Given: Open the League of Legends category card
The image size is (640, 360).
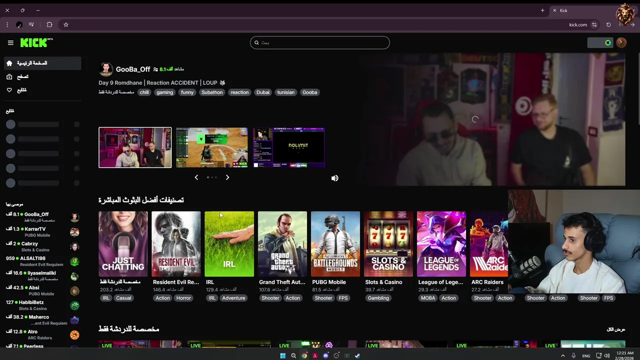Looking at the screenshot, I should pos(441,244).
